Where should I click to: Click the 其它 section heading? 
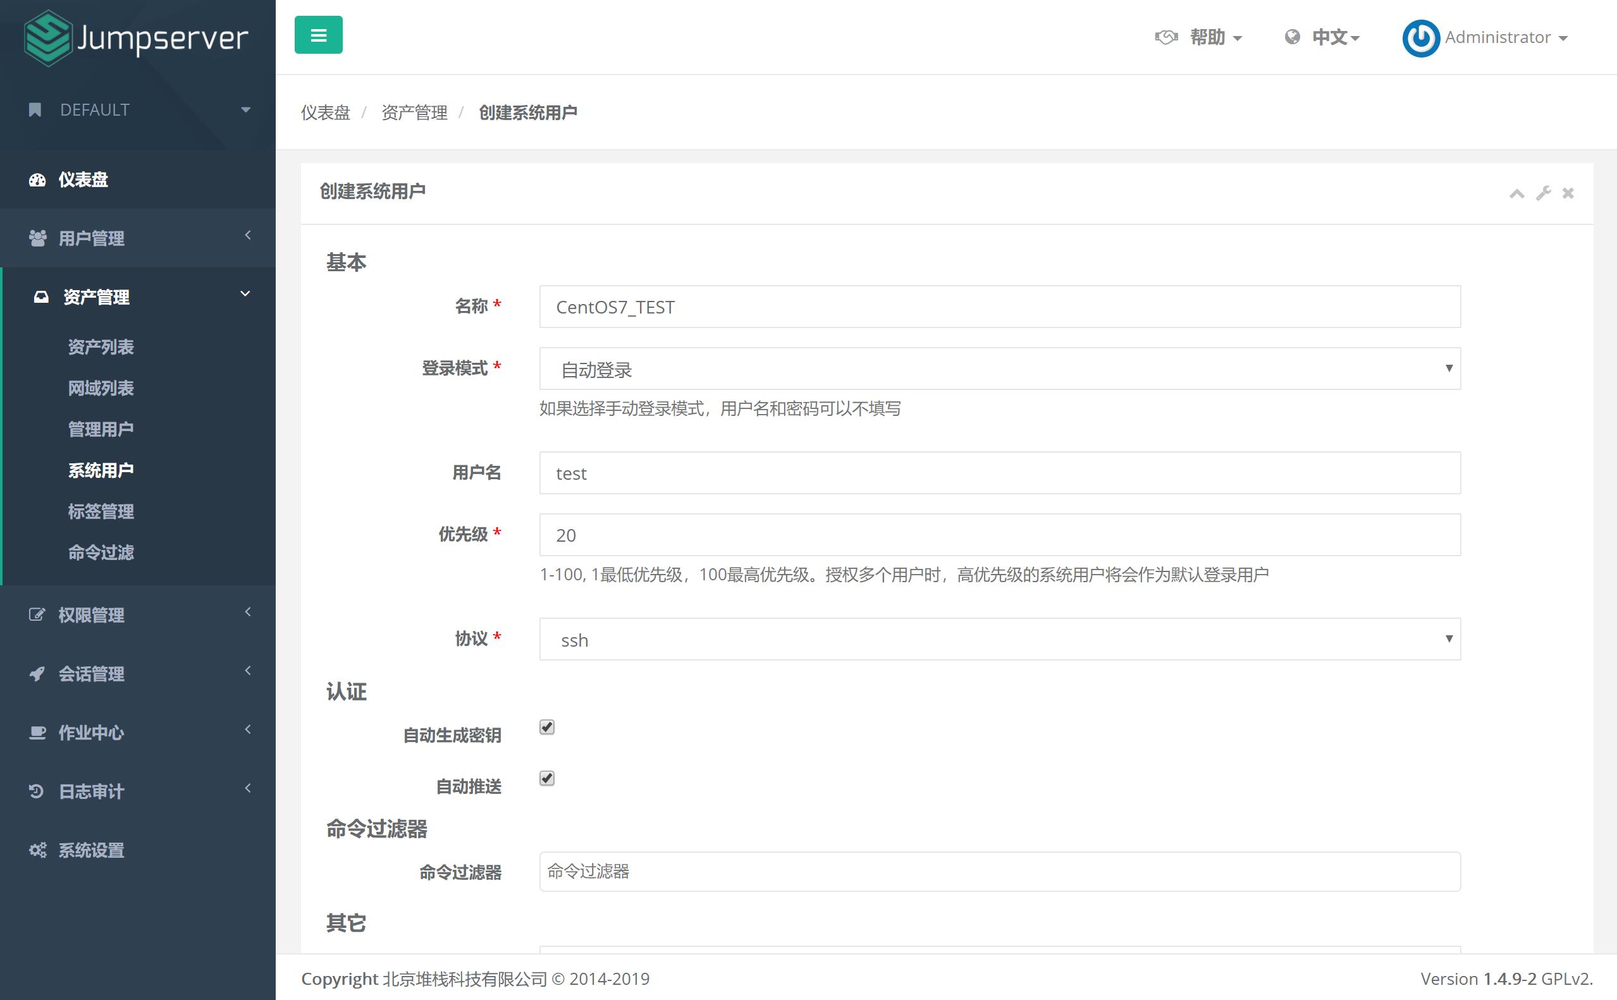click(346, 924)
